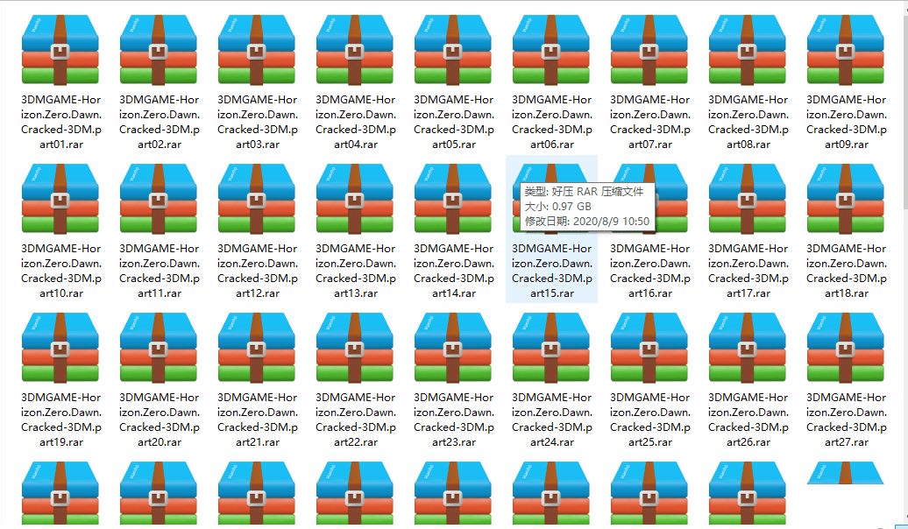908x529 pixels.
Task: Click the file name ending in part16.rar
Action: point(650,271)
